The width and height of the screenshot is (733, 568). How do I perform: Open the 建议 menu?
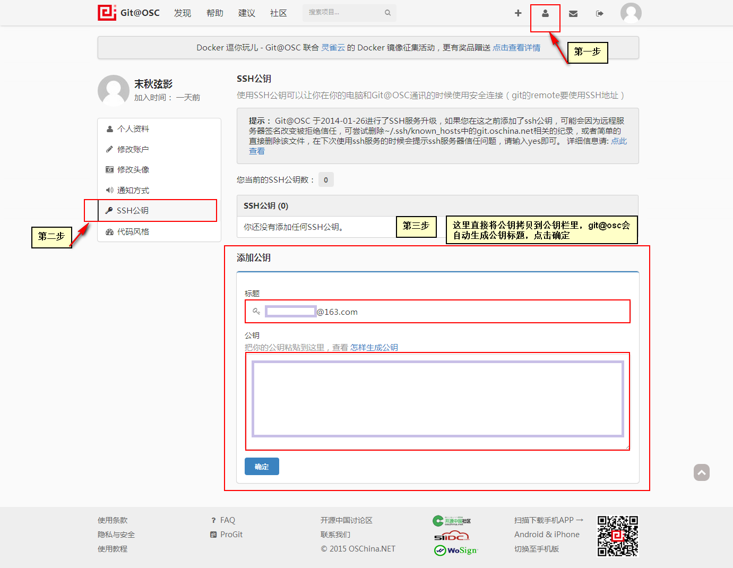point(247,13)
